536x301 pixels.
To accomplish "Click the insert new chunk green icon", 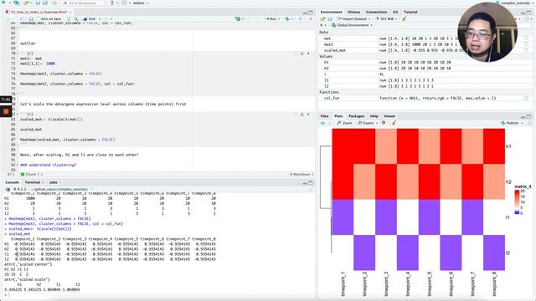I will click(x=238, y=19).
